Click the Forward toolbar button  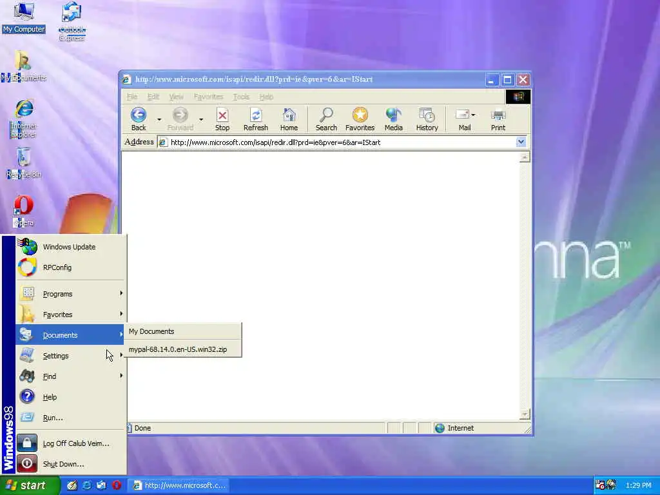[180, 119]
